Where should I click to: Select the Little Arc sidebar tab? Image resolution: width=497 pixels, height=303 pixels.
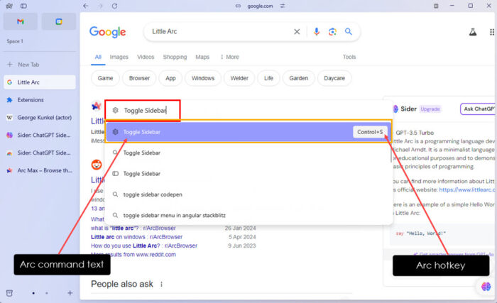[40, 82]
